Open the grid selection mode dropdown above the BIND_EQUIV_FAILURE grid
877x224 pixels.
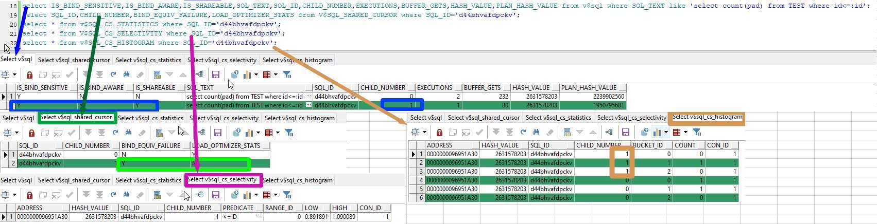tap(16, 133)
